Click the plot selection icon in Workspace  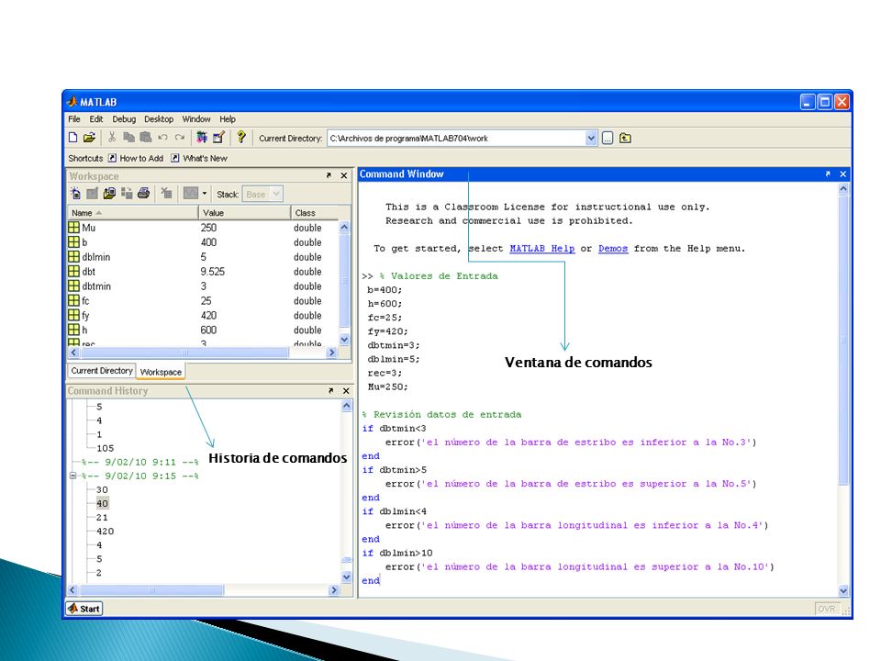point(191,194)
